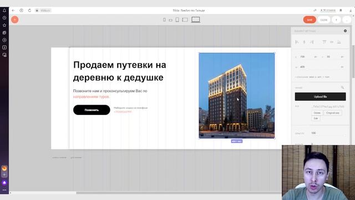Open the three-dots menu in sidebar bottom
Viewport: 355px width, 200px height.
click(4, 190)
